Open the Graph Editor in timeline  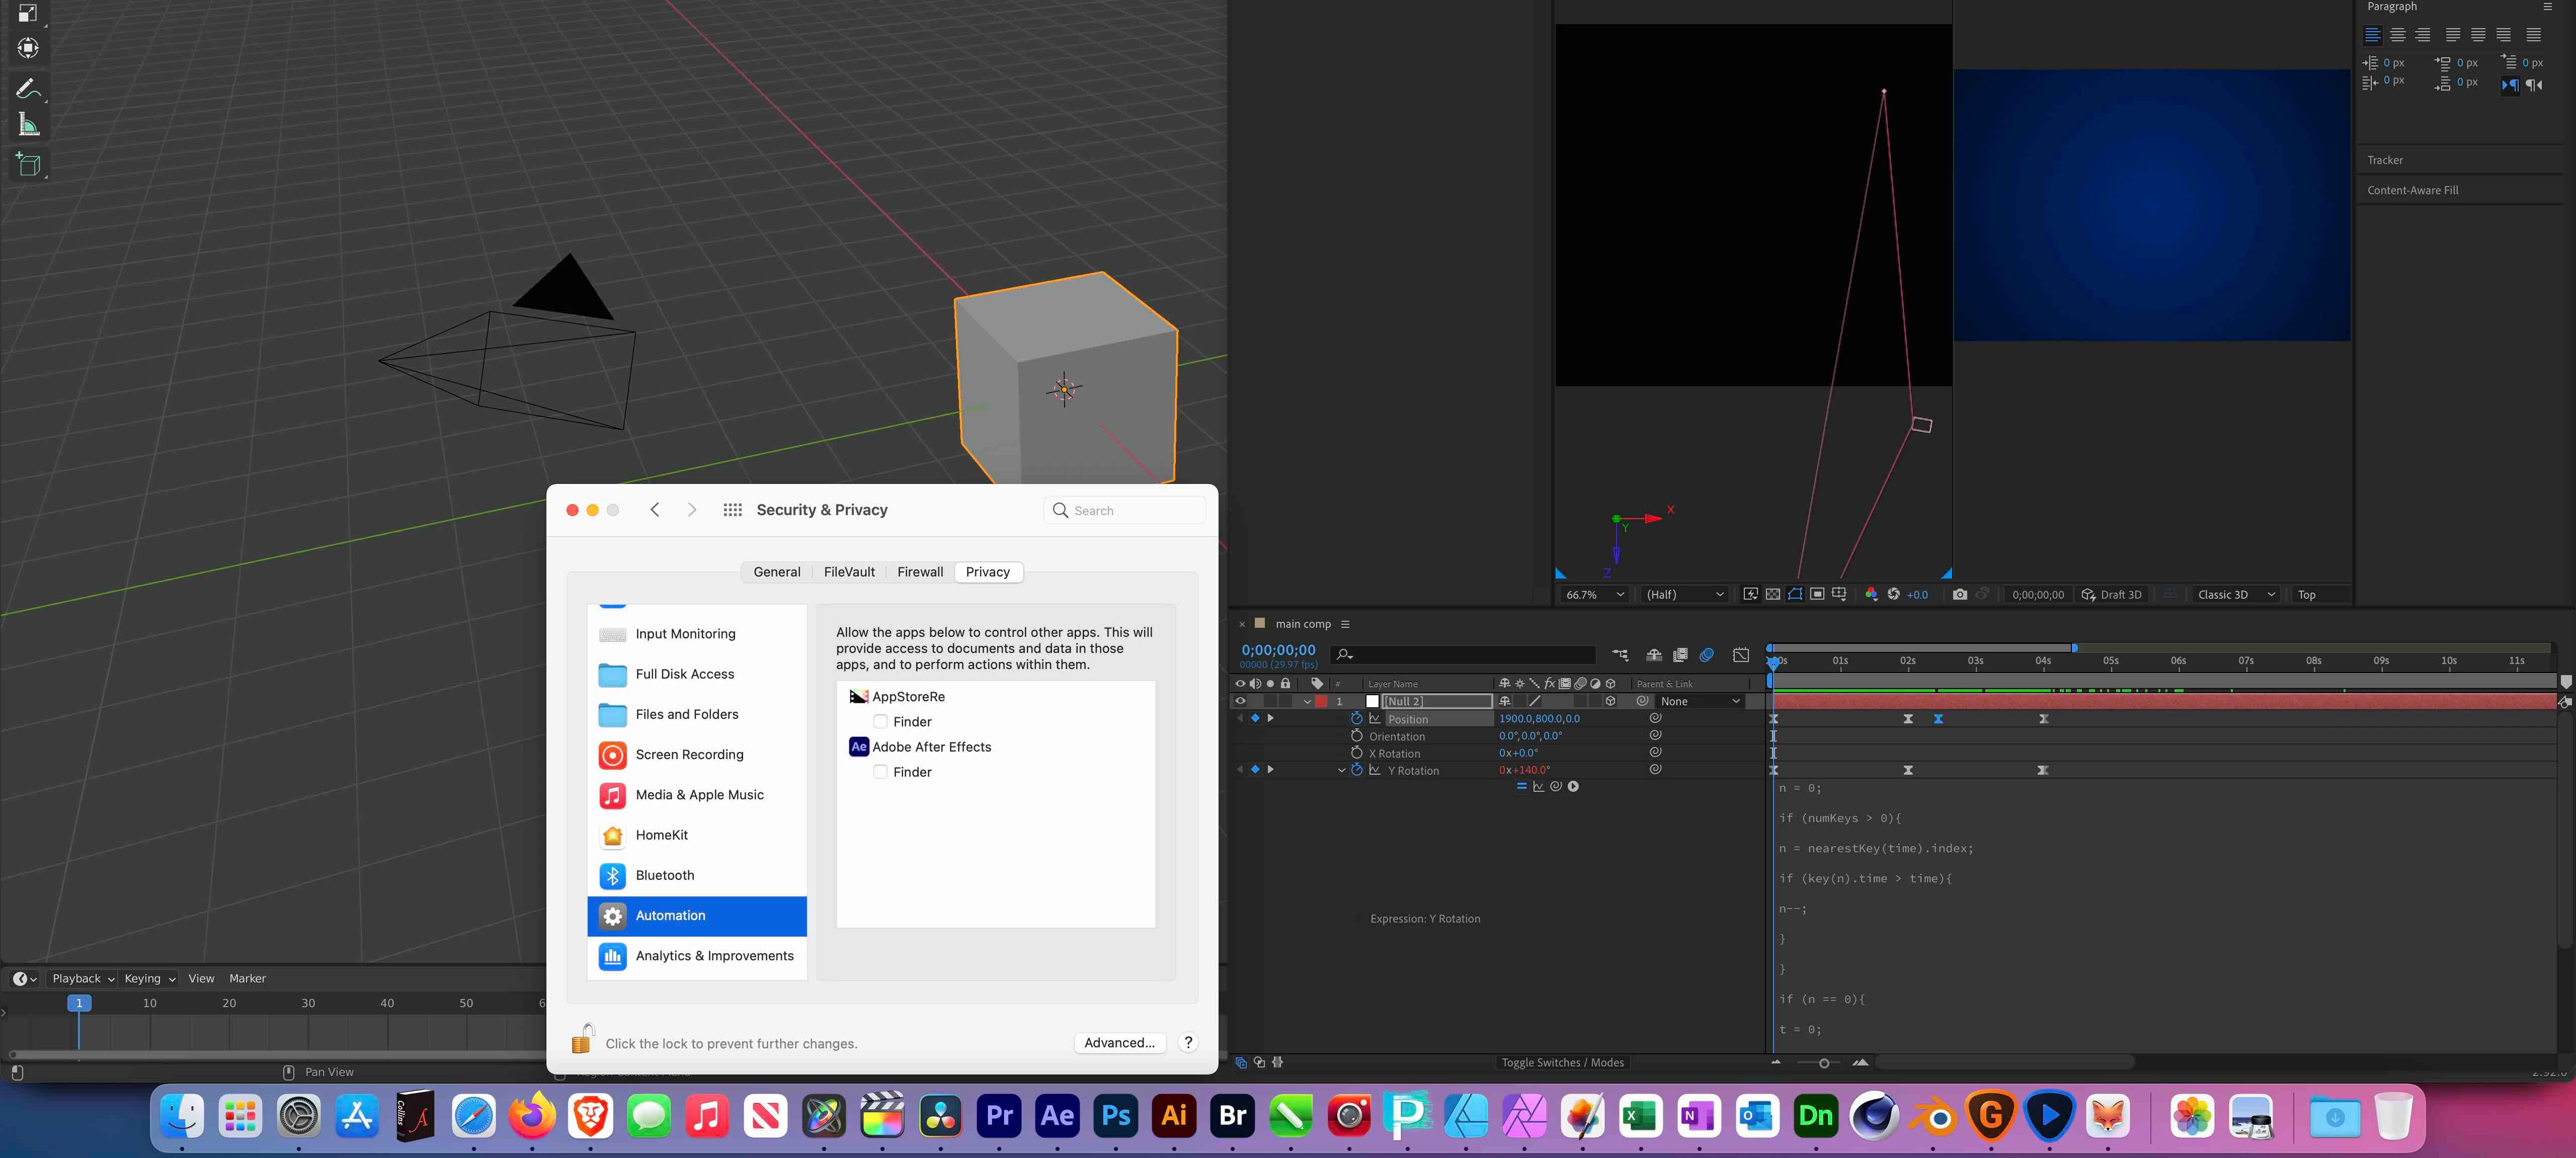pos(1741,655)
